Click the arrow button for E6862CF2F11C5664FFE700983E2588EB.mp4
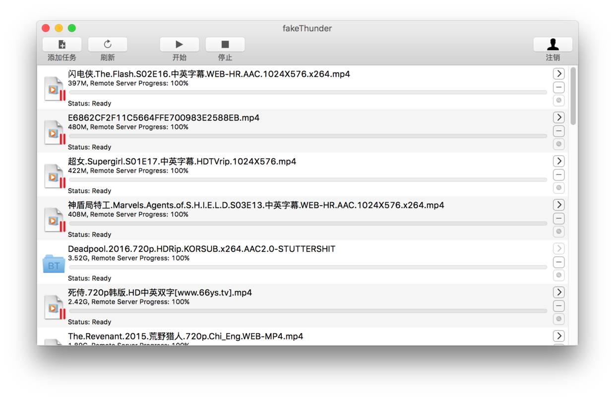Image resolution: width=615 pixels, height=398 pixels. point(559,117)
